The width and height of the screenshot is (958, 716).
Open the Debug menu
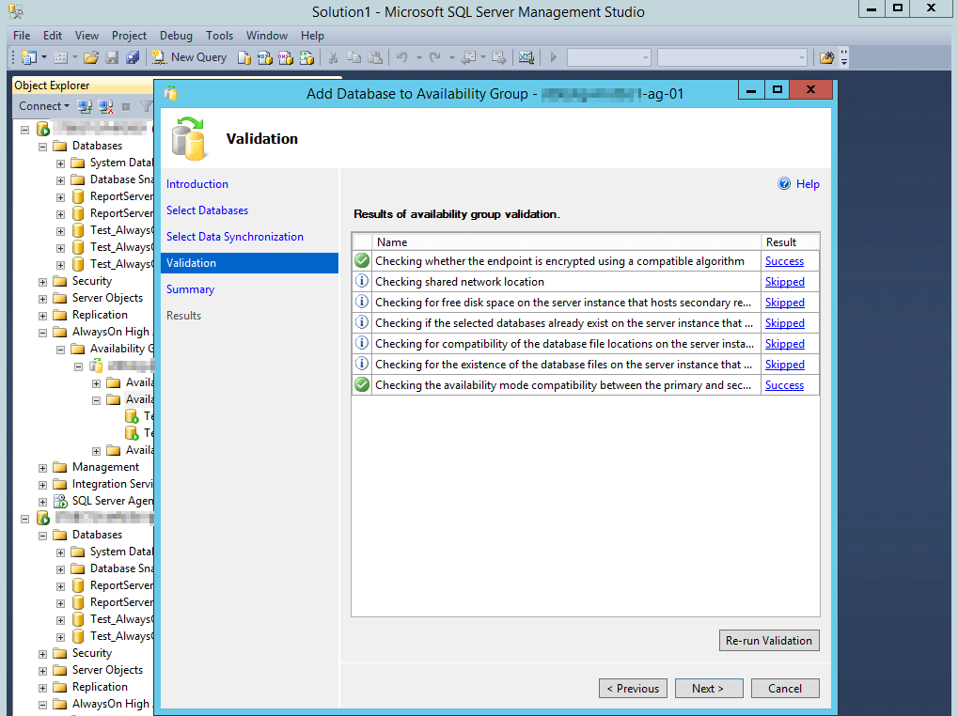pyautogui.click(x=176, y=36)
